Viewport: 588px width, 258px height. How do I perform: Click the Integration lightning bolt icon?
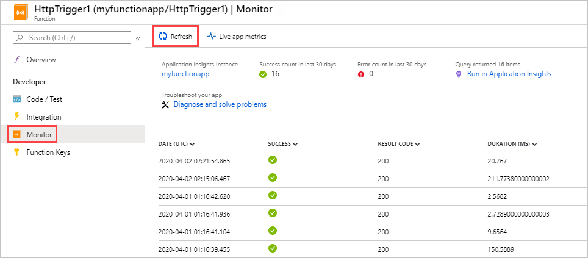coord(16,117)
